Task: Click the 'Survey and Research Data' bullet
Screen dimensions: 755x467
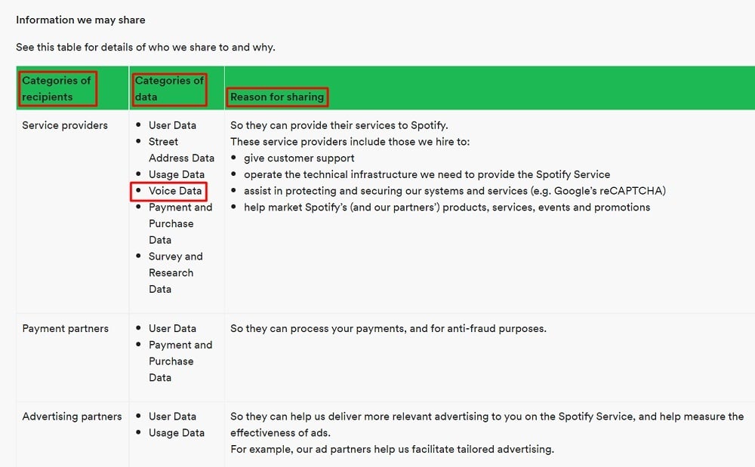Action: [x=176, y=272]
